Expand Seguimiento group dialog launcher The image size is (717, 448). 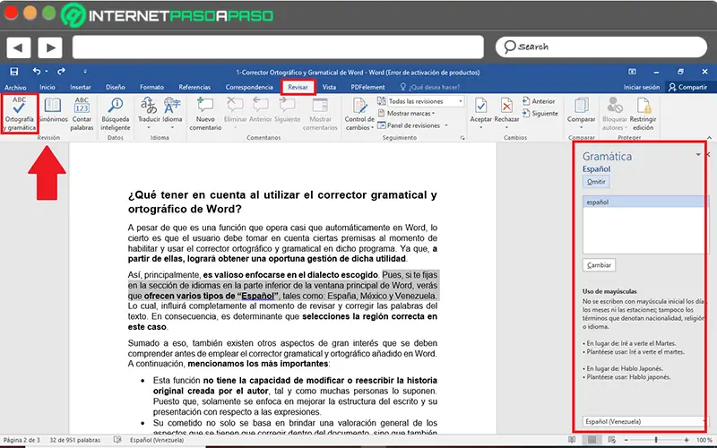coord(462,138)
